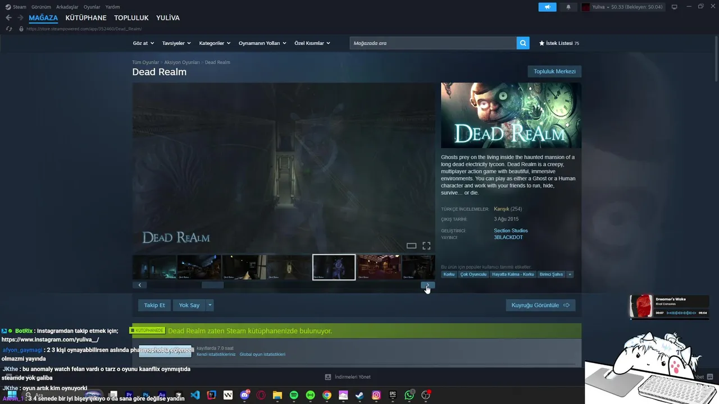Click the Korku tag
The width and height of the screenshot is (719, 404).
(x=449, y=274)
